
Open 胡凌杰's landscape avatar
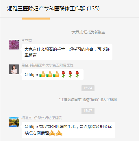(14, 122)
